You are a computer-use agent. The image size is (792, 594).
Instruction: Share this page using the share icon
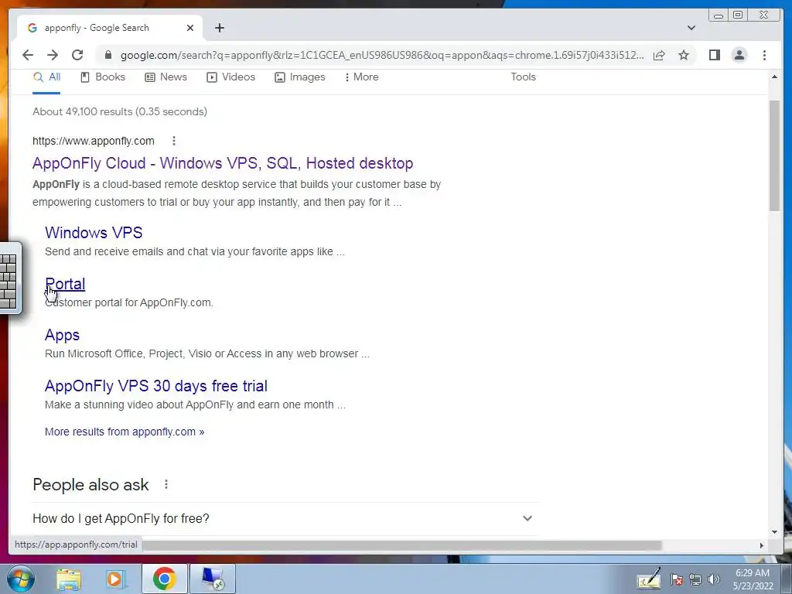[659, 55]
